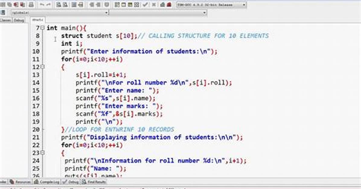Start debugging with the checkmark icon

pyautogui.click(x=145, y=5)
